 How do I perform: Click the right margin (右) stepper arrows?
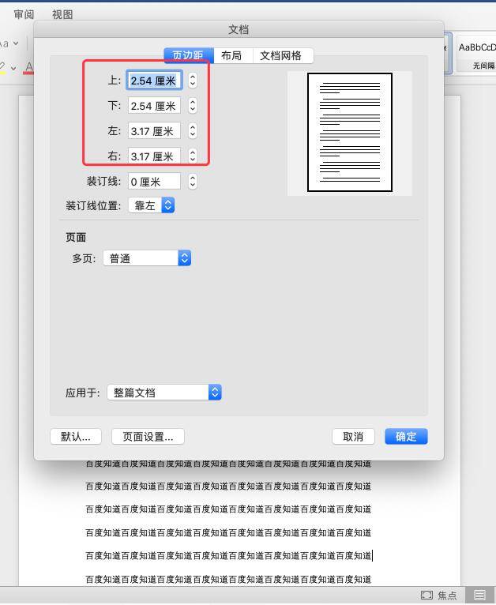[x=193, y=156]
